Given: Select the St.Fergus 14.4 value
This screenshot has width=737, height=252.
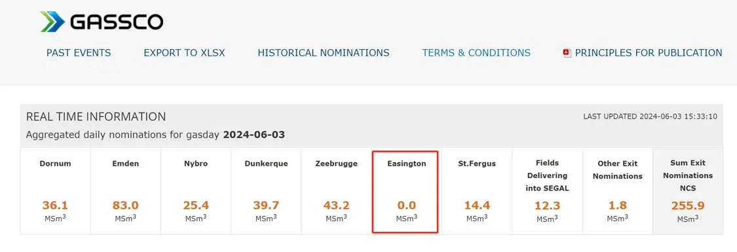Looking at the screenshot, I should [x=477, y=206].
